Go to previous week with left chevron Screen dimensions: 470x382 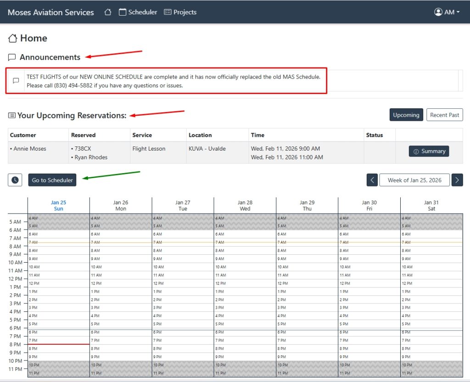[x=372, y=180]
